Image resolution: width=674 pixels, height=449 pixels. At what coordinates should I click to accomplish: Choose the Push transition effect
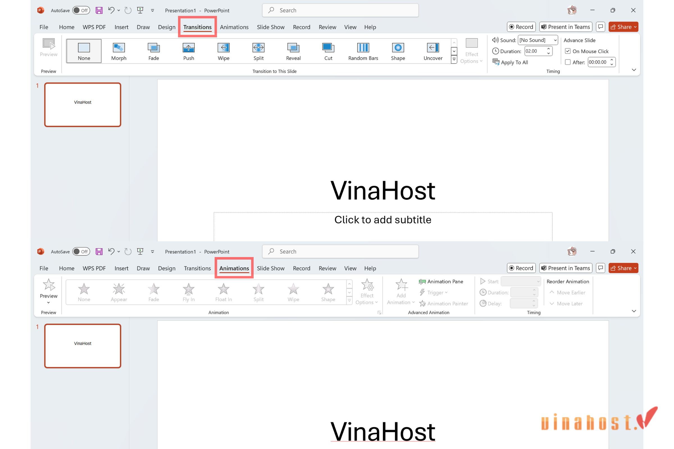[x=188, y=51]
